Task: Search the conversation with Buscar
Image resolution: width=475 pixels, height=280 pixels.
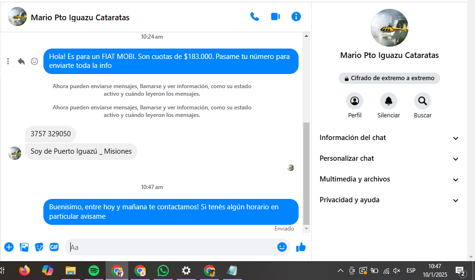Action: 423,106
